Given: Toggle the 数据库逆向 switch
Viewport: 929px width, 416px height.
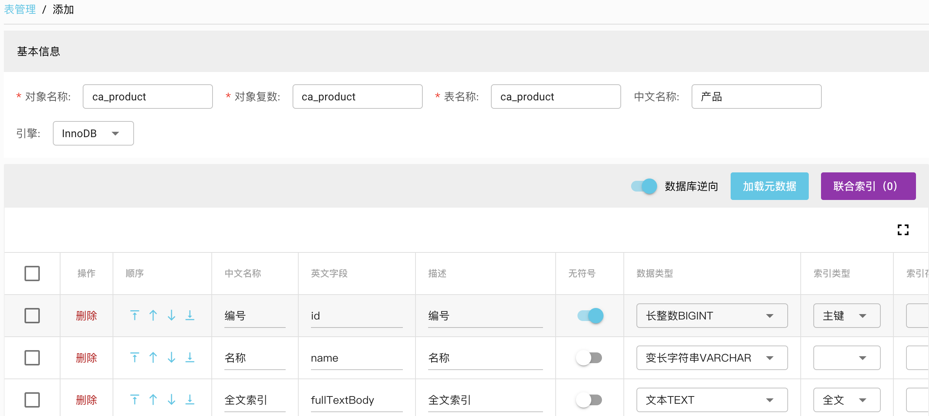Looking at the screenshot, I should (x=644, y=187).
